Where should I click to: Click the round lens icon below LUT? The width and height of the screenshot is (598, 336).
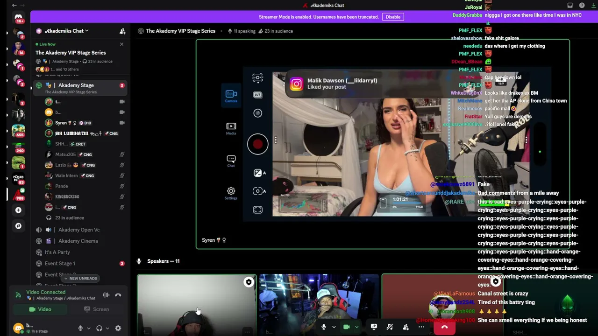[x=257, y=113]
